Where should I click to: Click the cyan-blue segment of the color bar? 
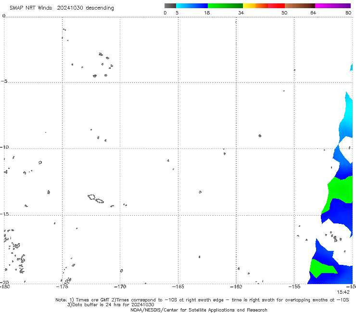tap(192, 6)
